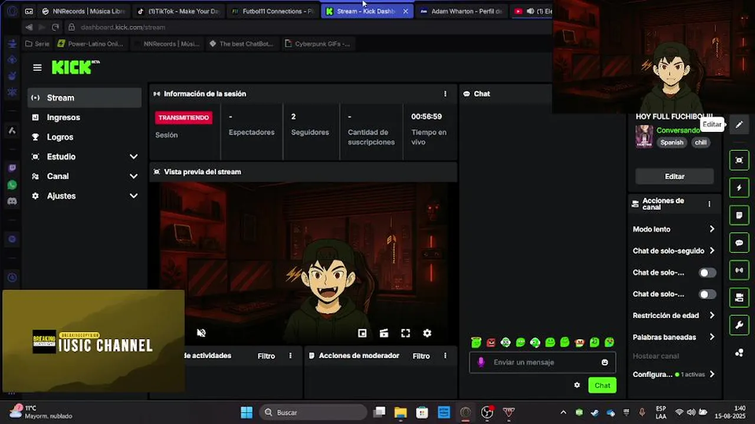Image resolution: width=755 pixels, height=424 pixels.
Task: Open activity feed three-dot menu
Action: point(290,356)
